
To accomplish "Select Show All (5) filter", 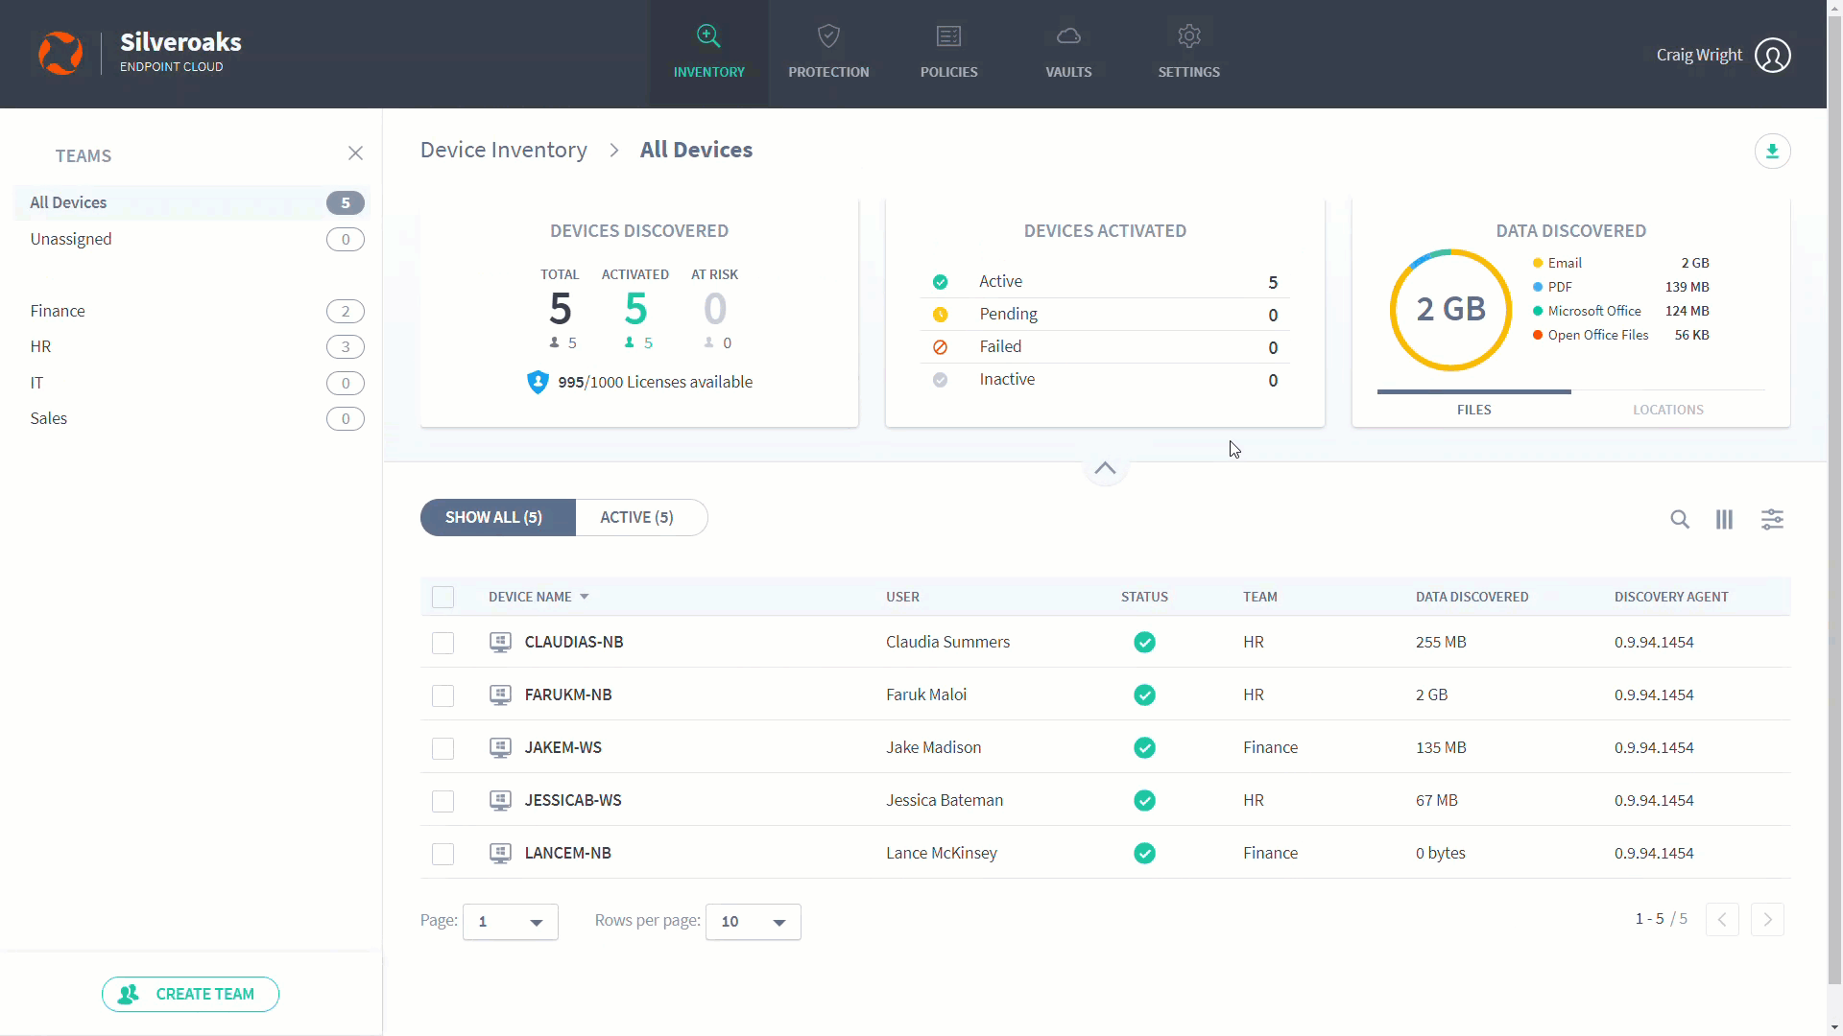I will tap(497, 517).
